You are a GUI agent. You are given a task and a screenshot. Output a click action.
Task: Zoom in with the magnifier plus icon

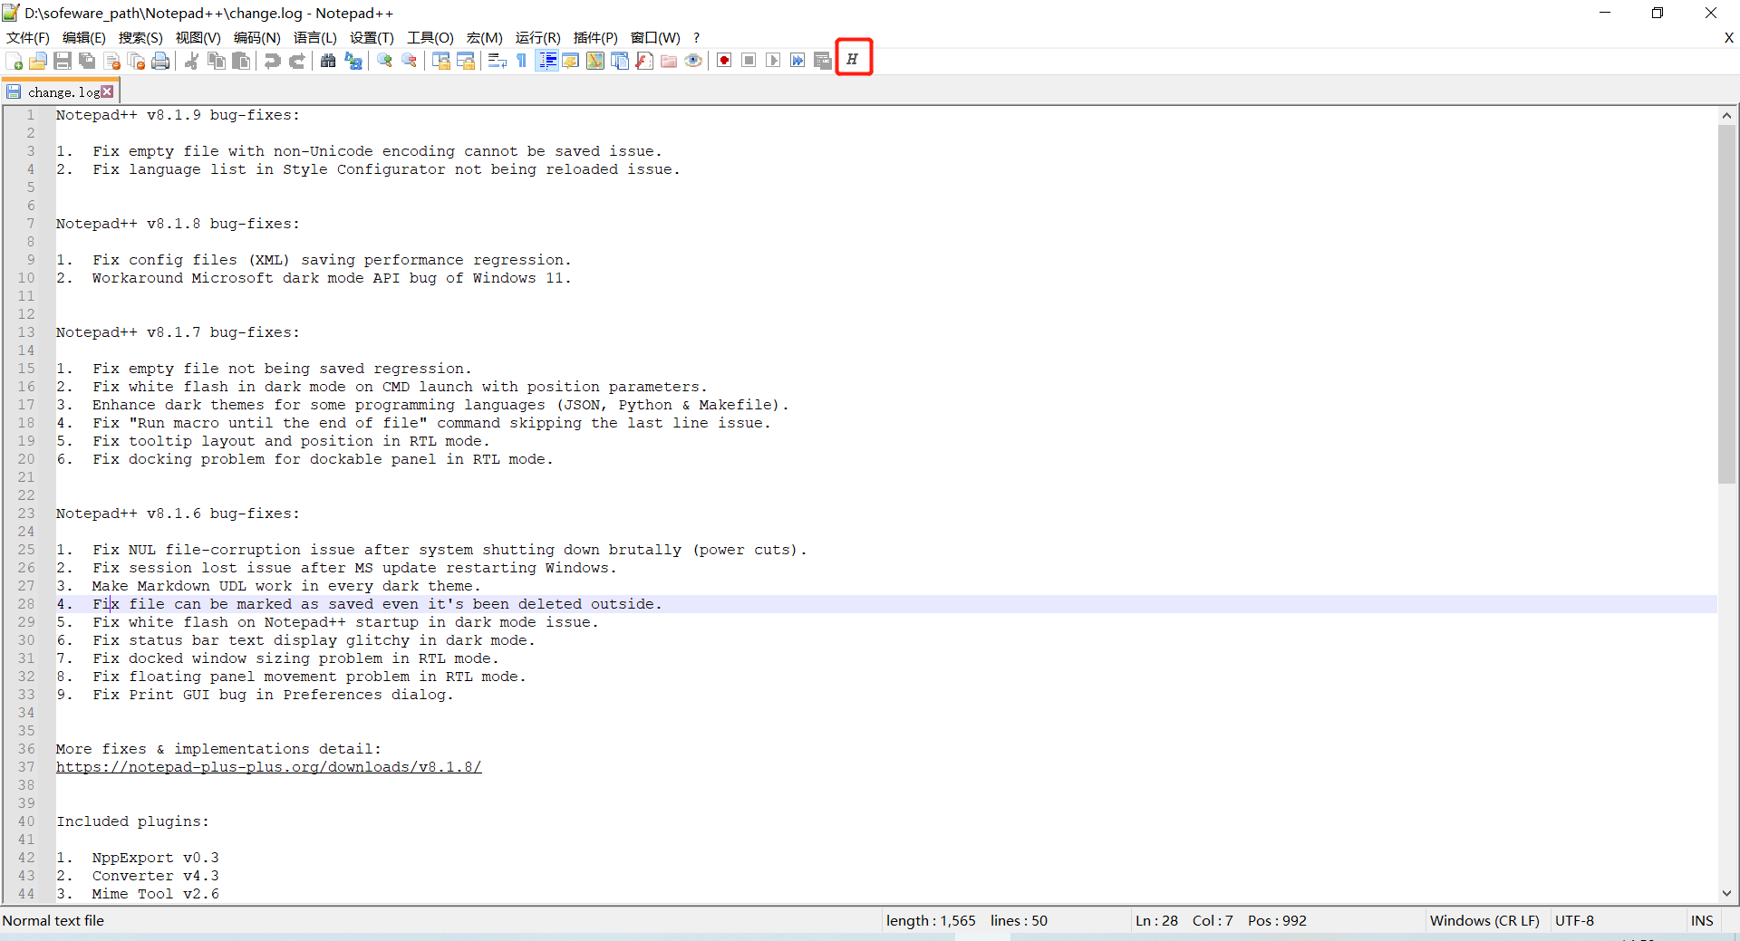pyautogui.click(x=385, y=61)
